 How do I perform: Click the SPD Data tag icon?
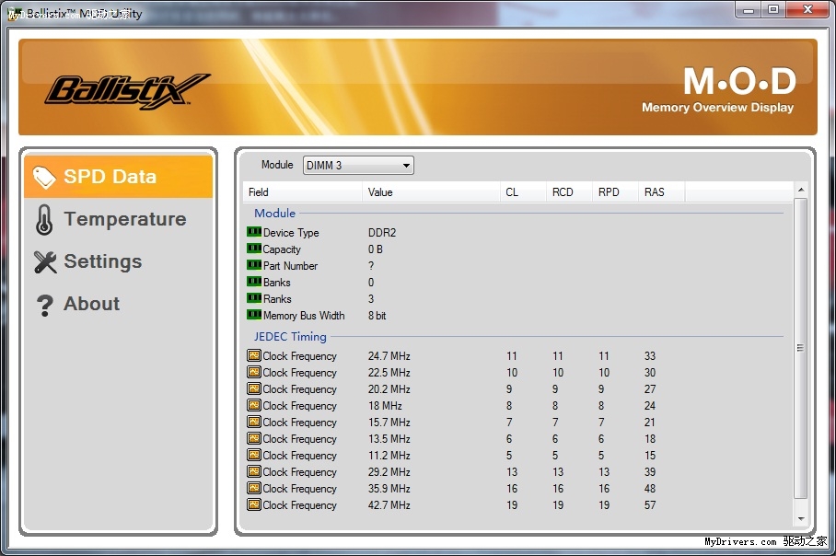pos(44,177)
